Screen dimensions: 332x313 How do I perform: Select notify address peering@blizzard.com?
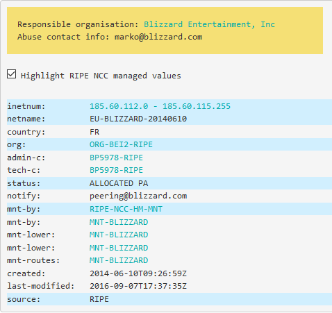pyautogui.click(x=138, y=196)
